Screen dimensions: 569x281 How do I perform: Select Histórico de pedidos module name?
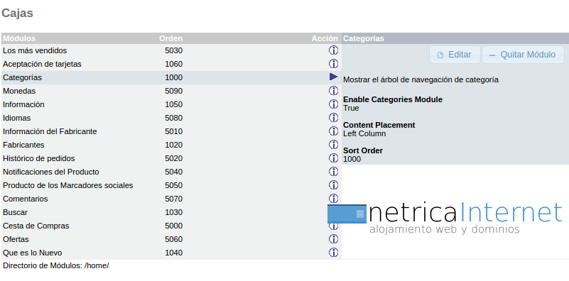pos(39,158)
